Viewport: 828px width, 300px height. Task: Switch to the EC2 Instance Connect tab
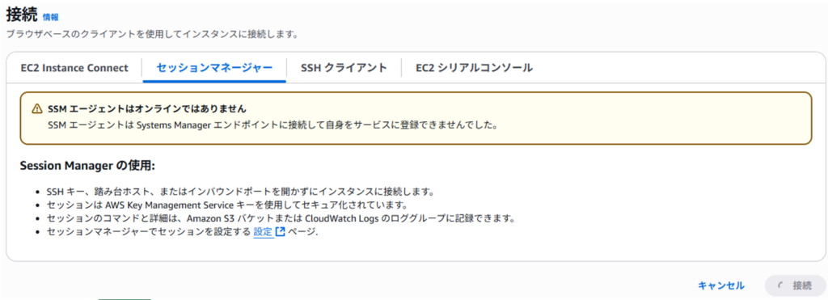coord(74,68)
